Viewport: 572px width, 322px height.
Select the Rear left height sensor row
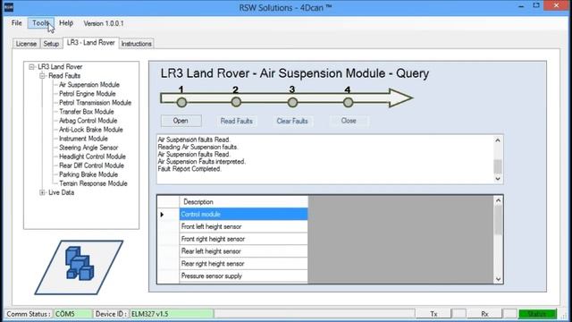tap(243, 251)
